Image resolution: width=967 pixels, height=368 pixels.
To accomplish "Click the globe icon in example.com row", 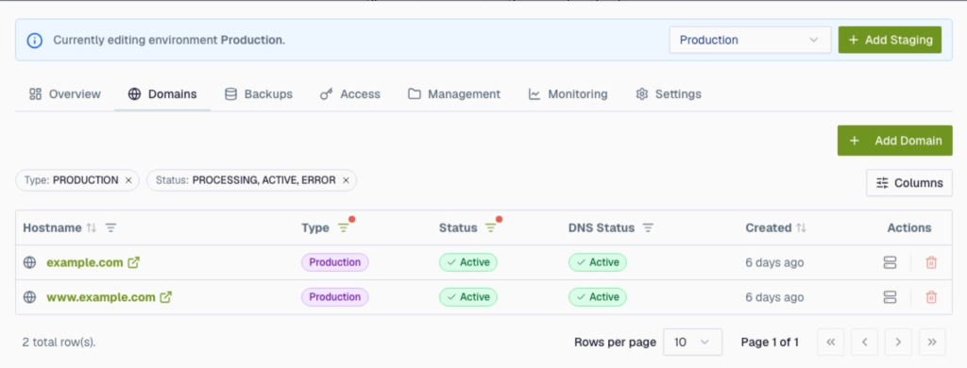I will click(29, 262).
